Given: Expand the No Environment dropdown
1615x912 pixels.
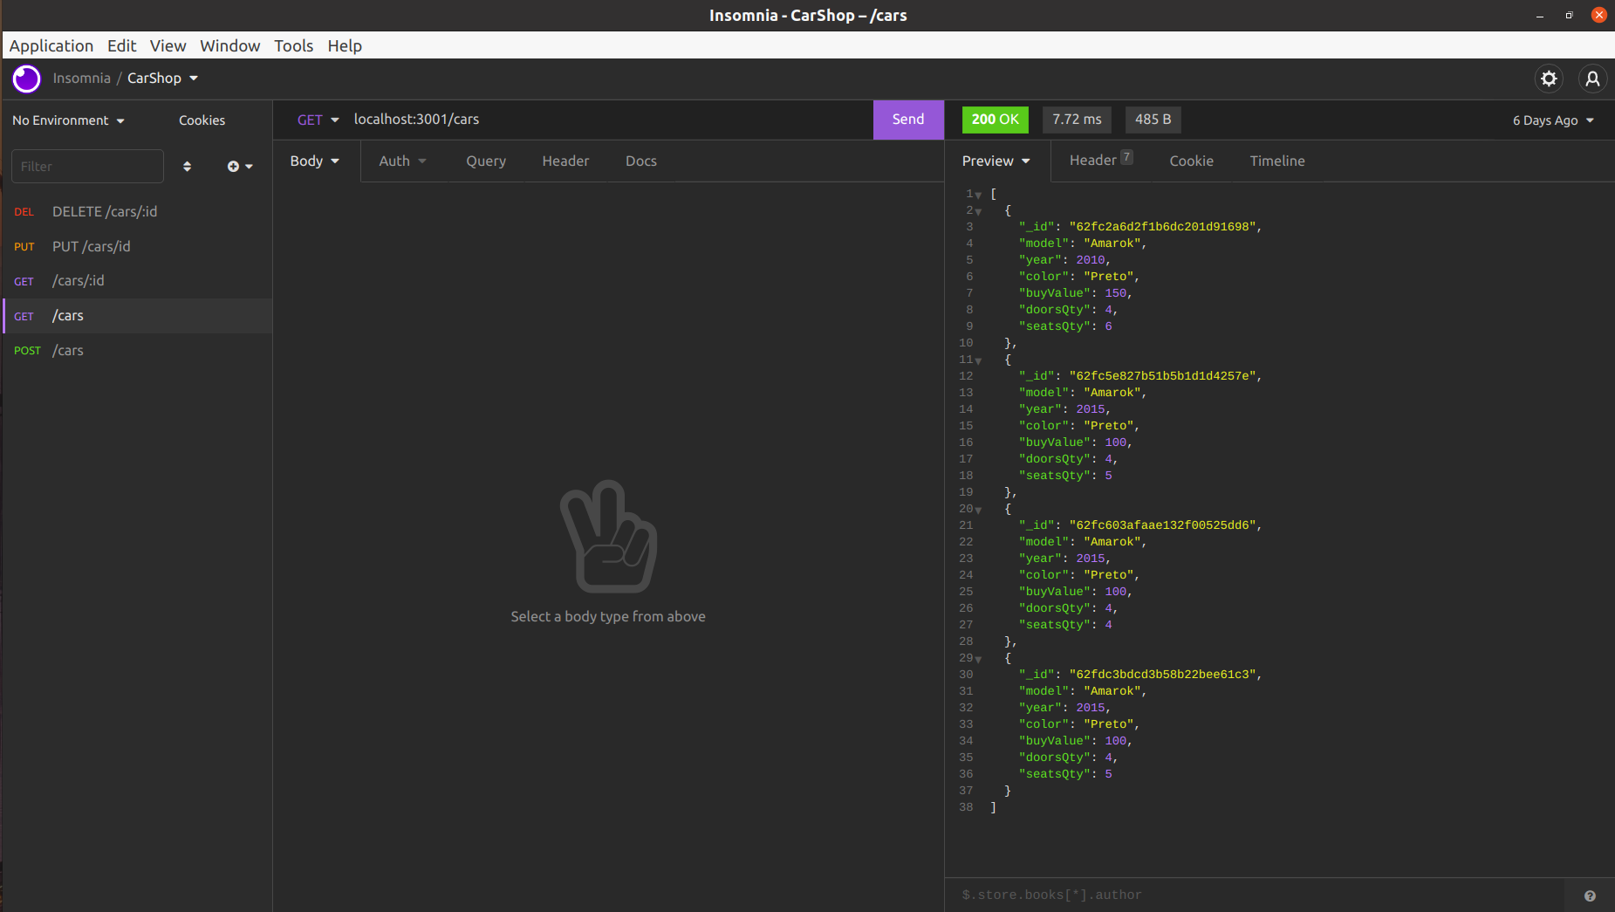Looking at the screenshot, I should point(68,120).
